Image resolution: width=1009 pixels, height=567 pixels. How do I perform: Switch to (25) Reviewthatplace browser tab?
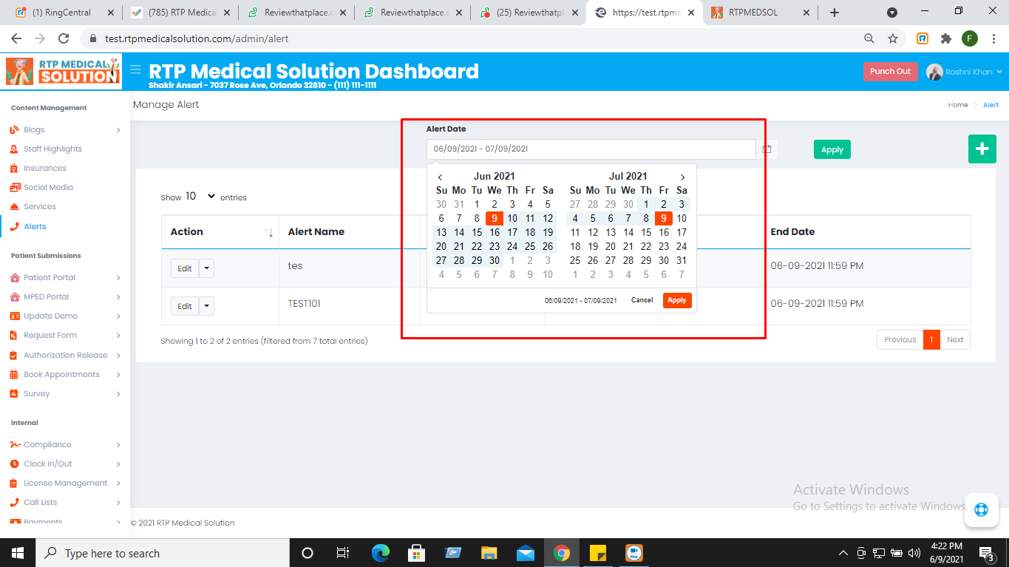coord(529,13)
